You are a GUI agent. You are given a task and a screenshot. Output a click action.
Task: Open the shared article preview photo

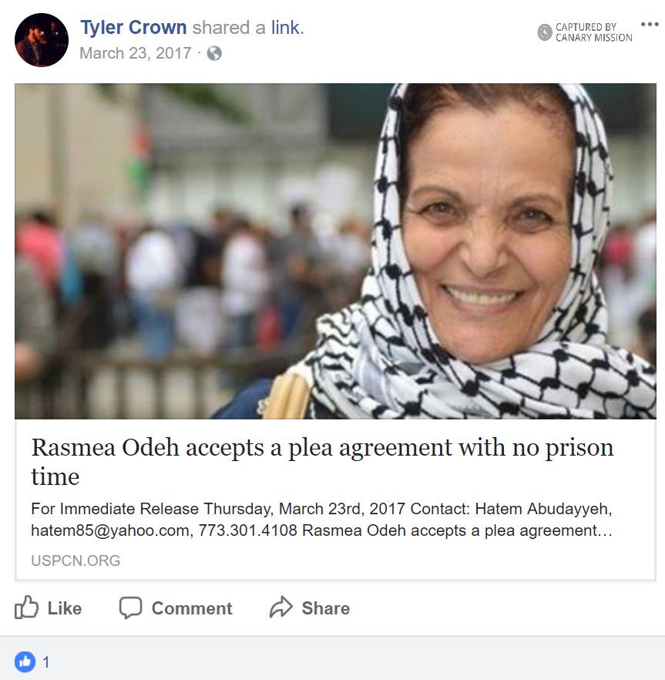[335, 251]
